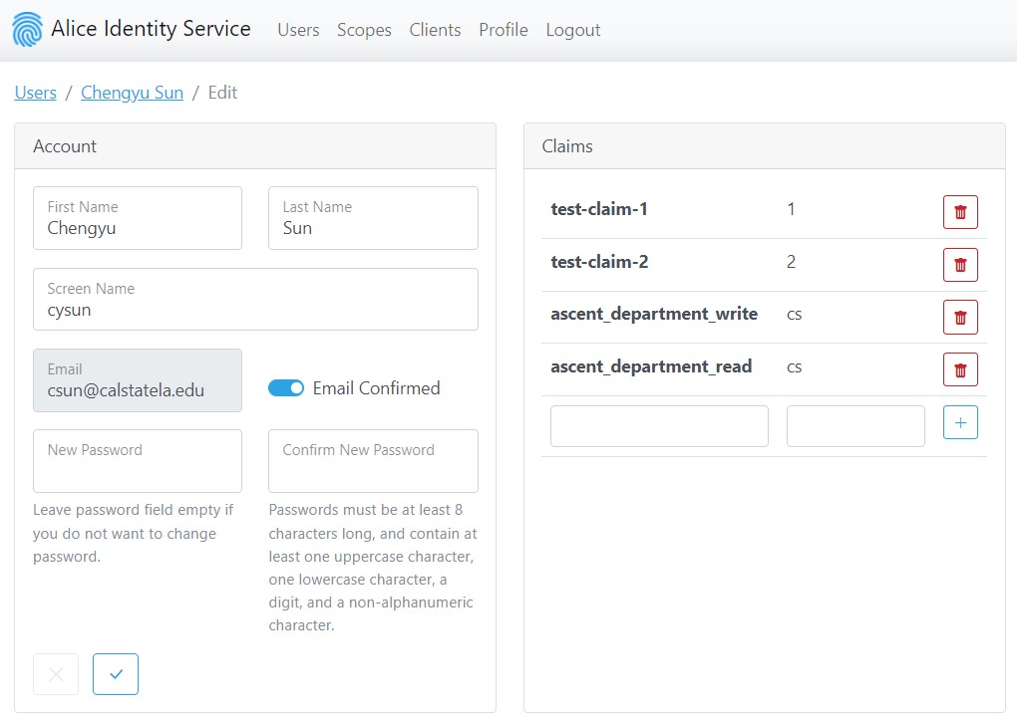Image resolution: width=1017 pixels, height=720 pixels.
Task: Open the Profile page
Action: [504, 30]
